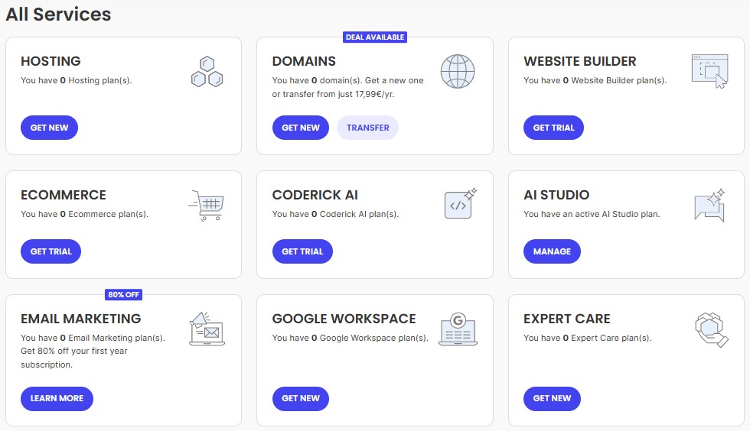Click 'or transfer from just 17,99€/yr.' text
The height and width of the screenshot is (431, 750).
(333, 95)
